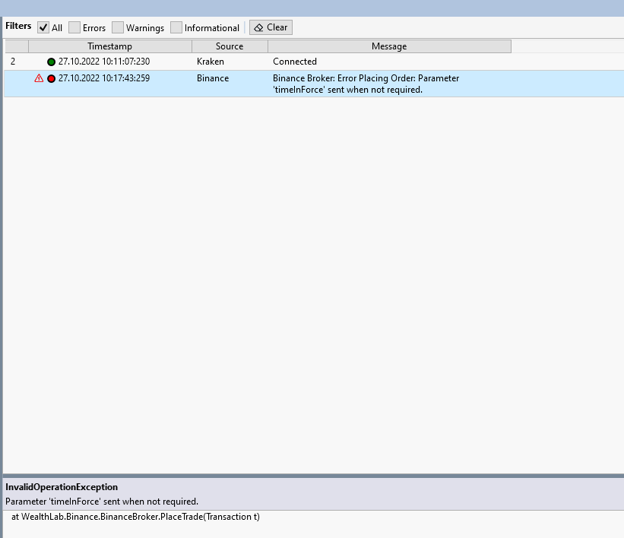Toggle the All filter checkbox
The image size is (624, 538).
[43, 27]
